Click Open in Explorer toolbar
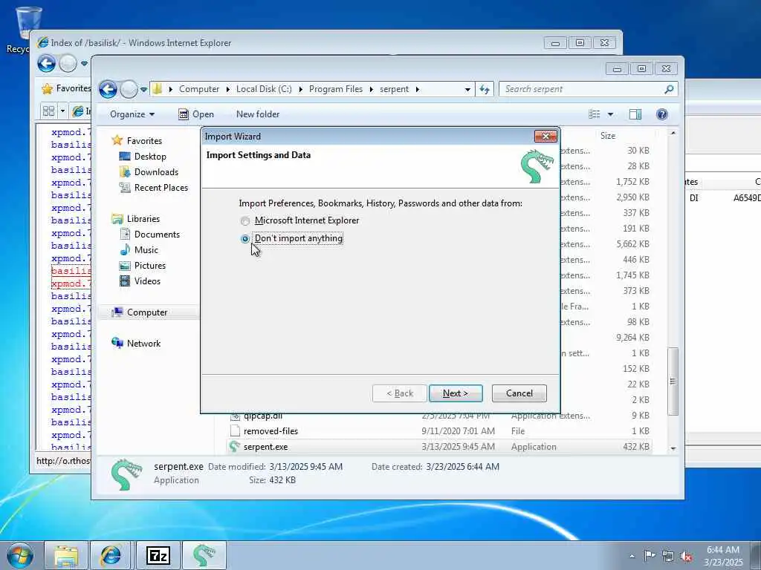The width and height of the screenshot is (761, 570). click(x=196, y=114)
